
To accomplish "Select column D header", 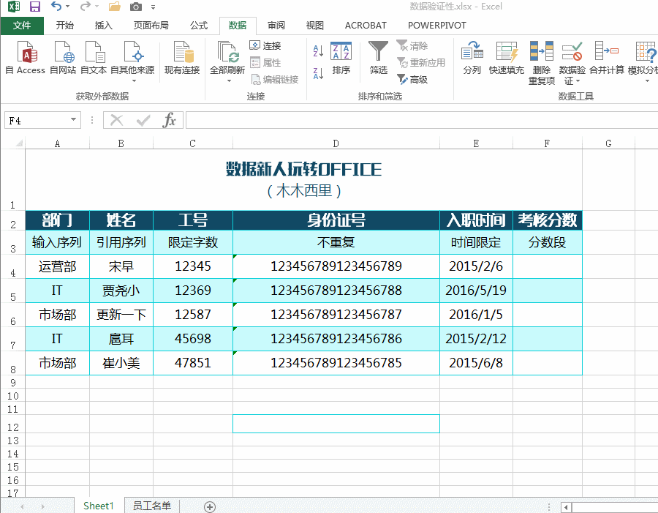I will coord(336,143).
